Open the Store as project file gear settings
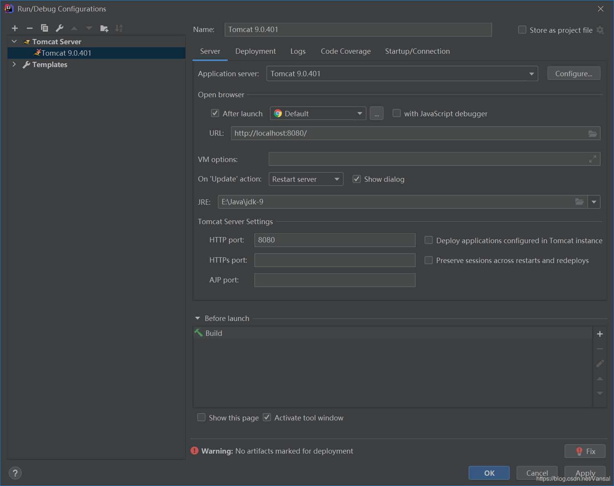Screen dimensions: 614x486 coord(600,30)
